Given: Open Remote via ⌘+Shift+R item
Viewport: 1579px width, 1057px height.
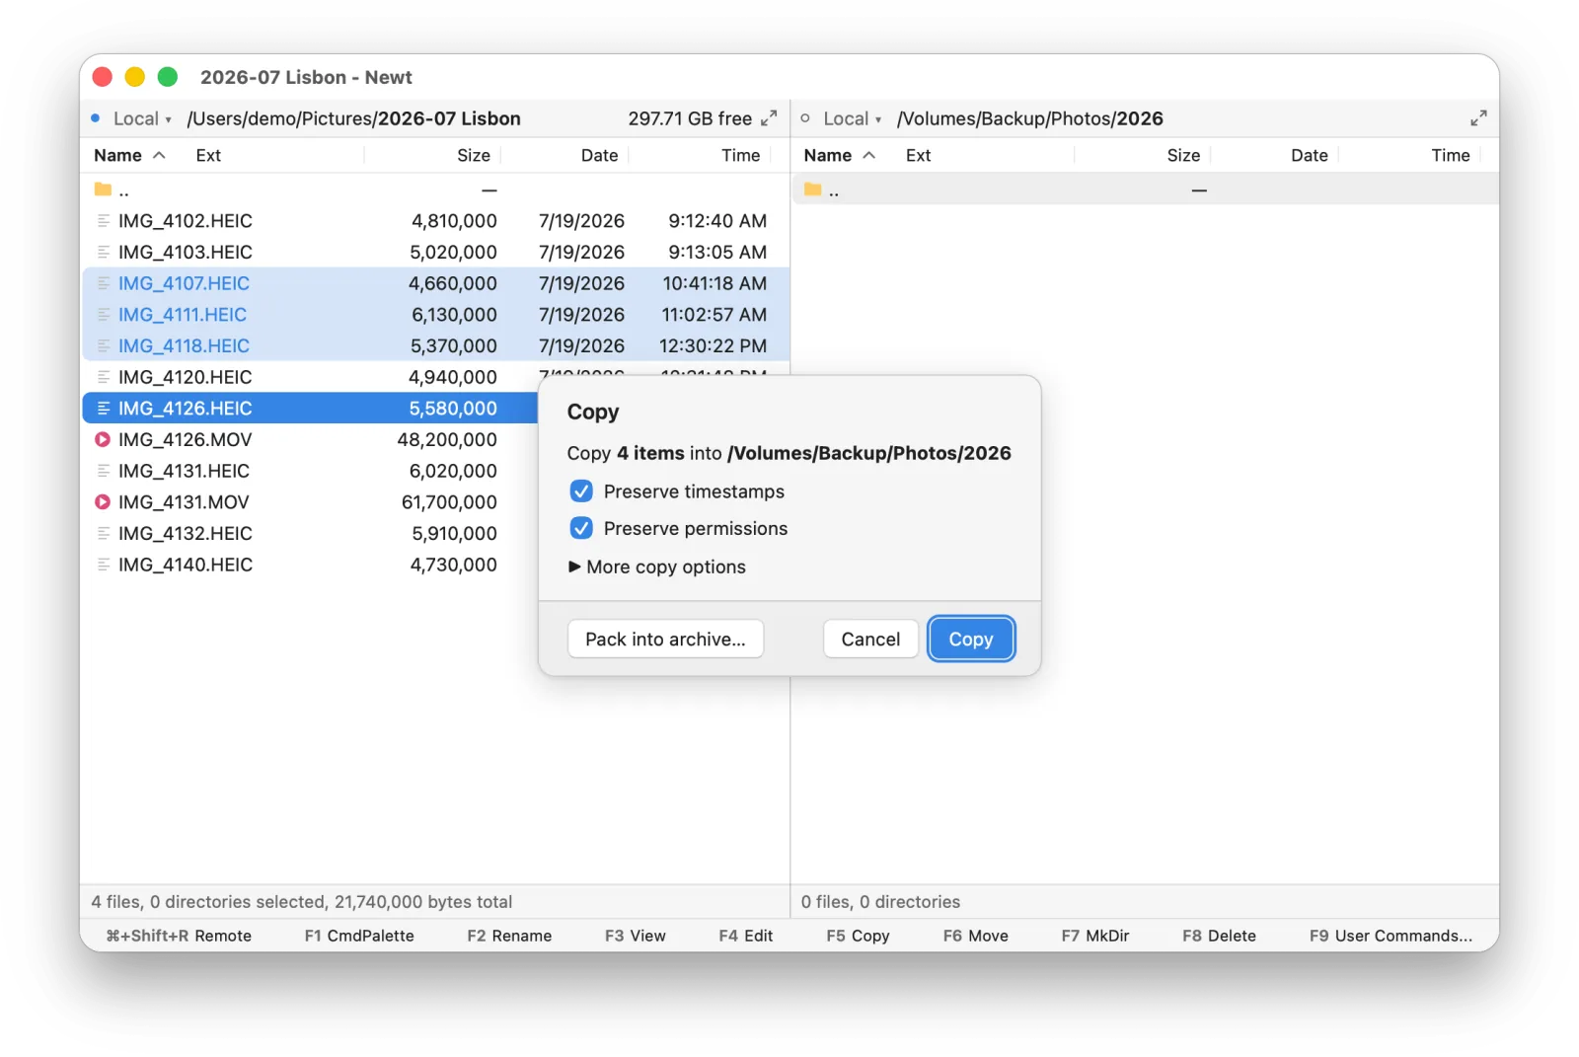Looking at the screenshot, I should click(x=179, y=936).
